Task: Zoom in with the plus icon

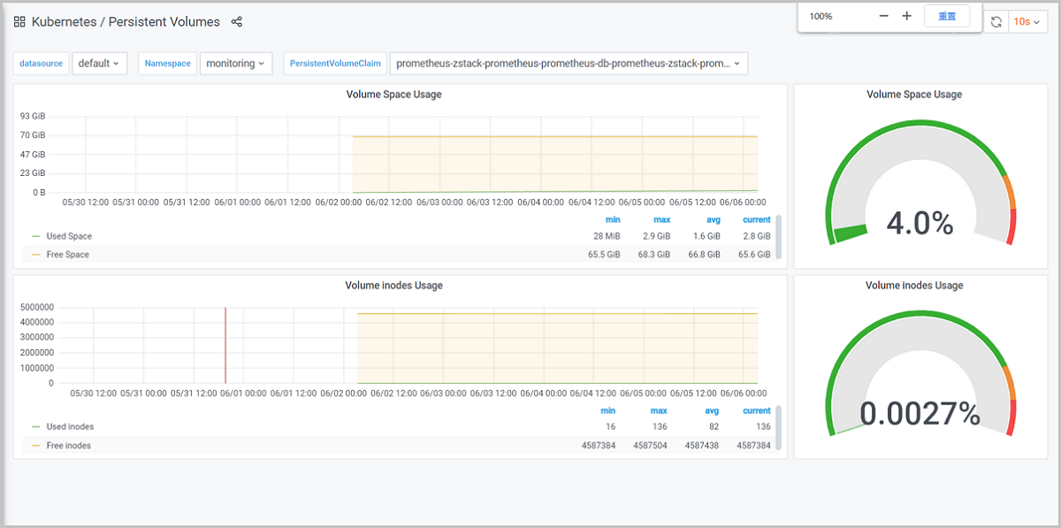Action: pos(906,16)
